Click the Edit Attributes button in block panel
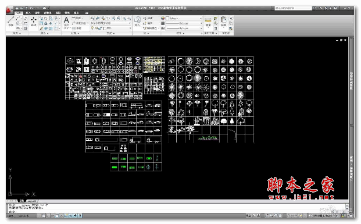Image resolution: width=361 pixels, height=224 pixels. (x=151, y=29)
